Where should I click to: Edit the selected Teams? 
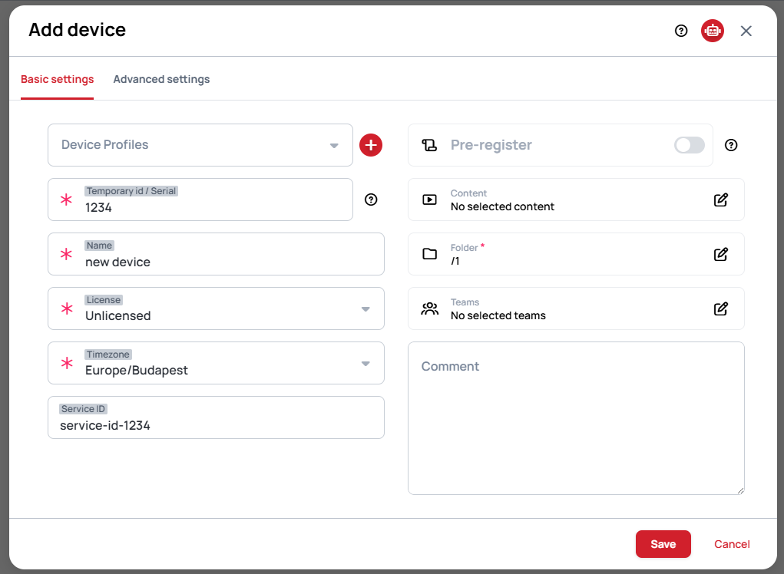point(720,308)
